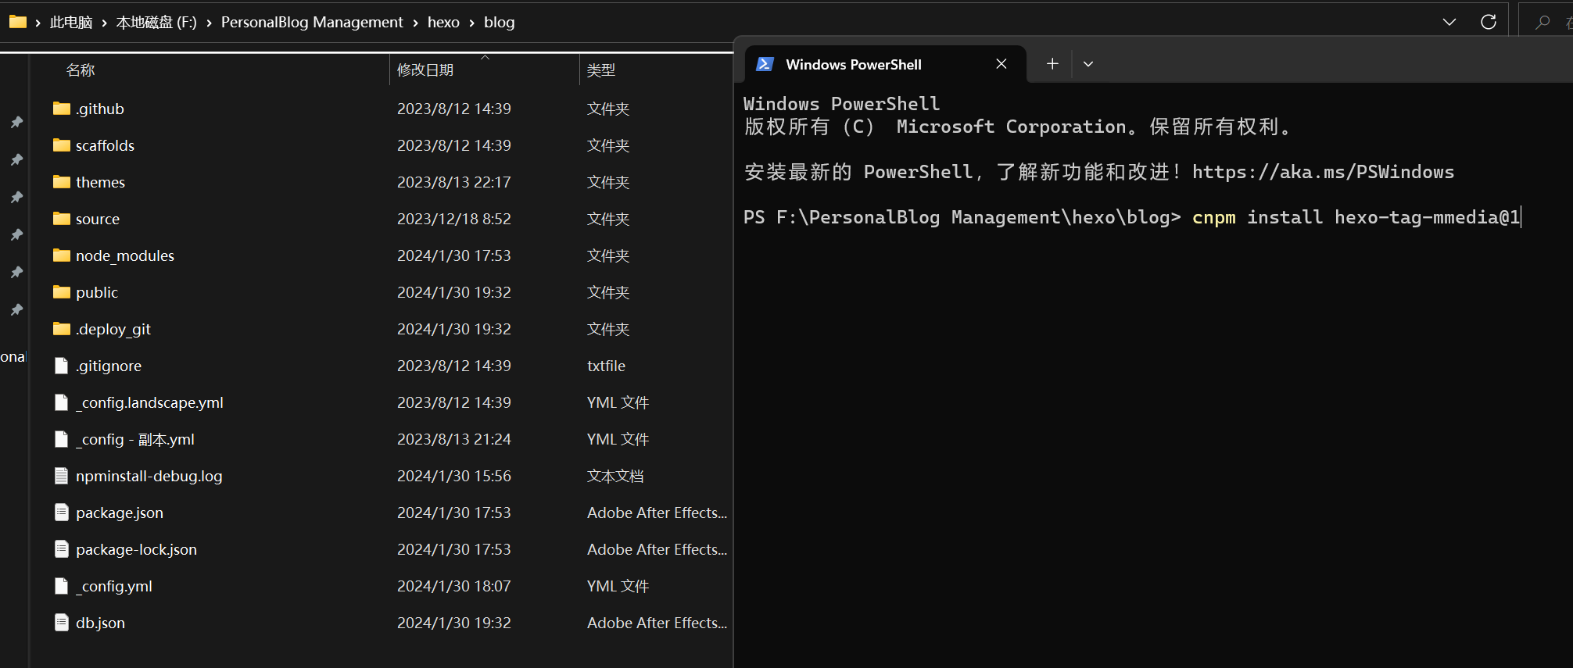Click the package.json file icon
Screen dimensions: 1573x668
coord(62,513)
